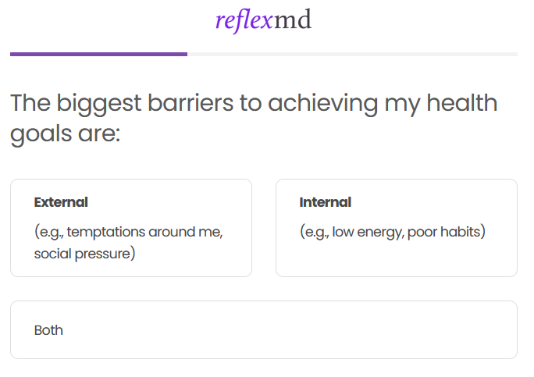Click the words 'goals are:' in the heading
This screenshot has width=534, height=377.
(66, 134)
